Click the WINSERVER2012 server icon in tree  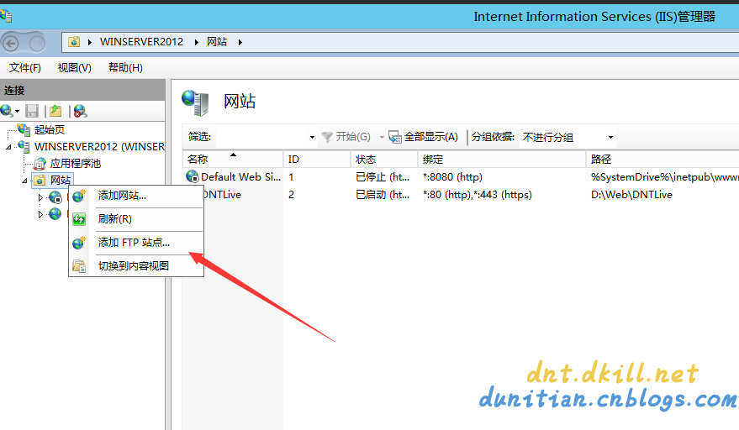click(24, 146)
